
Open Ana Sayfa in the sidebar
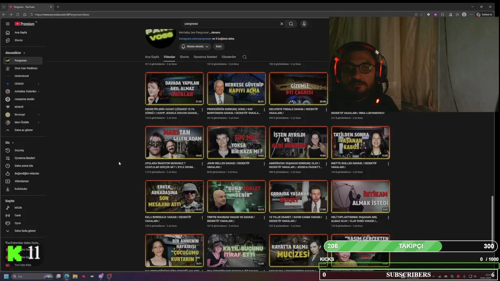click(23, 32)
